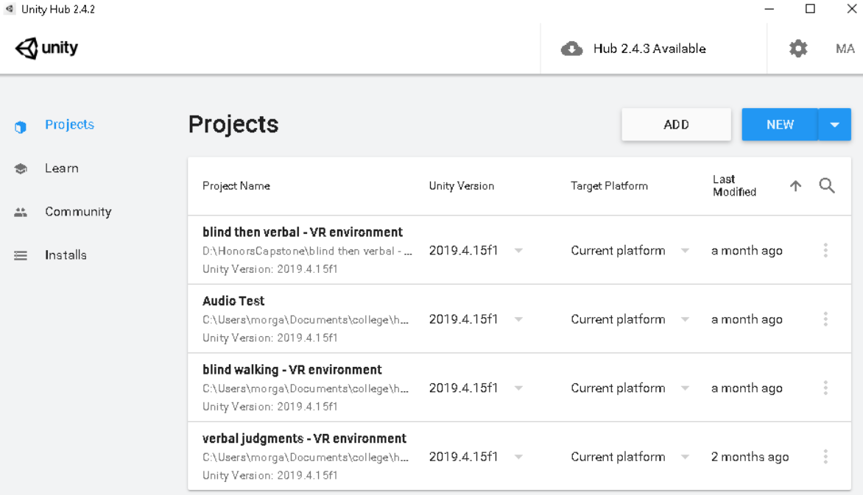Open Installs via its list icon
The image size is (863, 495).
coord(21,254)
